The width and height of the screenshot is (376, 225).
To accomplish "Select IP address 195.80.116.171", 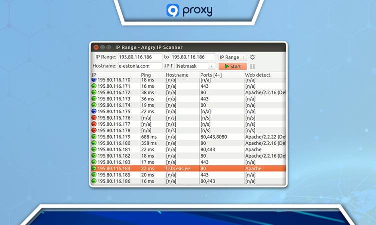I will coord(114,86).
